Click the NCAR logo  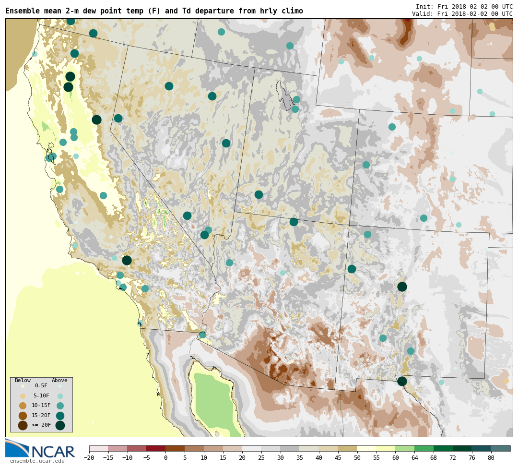[x=40, y=448]
